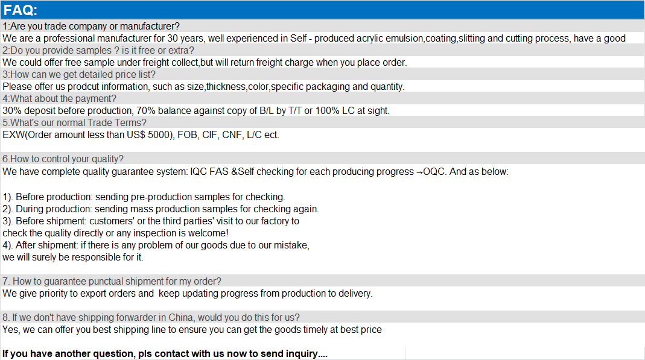This screenshot has height=360, width=645.
Task: Click the product information request answer
Action: (x=203, y=87)
